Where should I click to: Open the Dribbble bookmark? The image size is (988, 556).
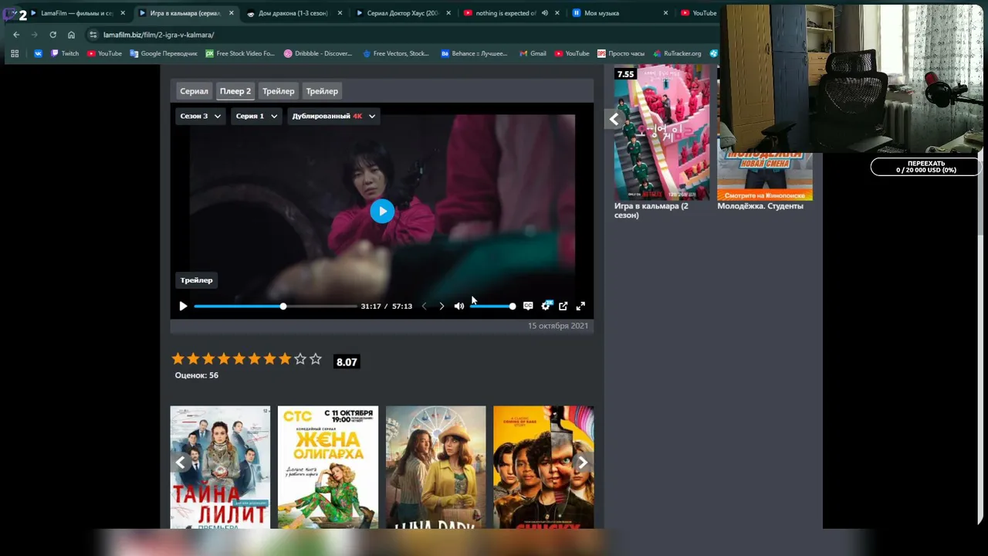click(x=318, y=53)
